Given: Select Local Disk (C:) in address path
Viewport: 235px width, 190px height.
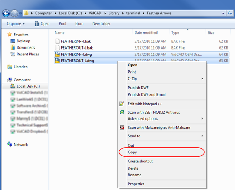Looking at the screenshot, I should point(70,13).
